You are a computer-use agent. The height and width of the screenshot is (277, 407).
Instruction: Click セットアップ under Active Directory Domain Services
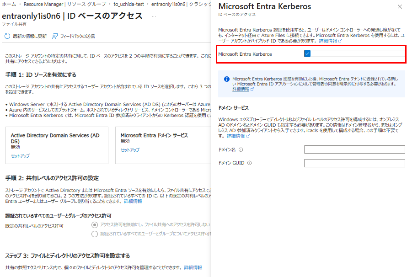pyautogui.click(x=20, y=156)
